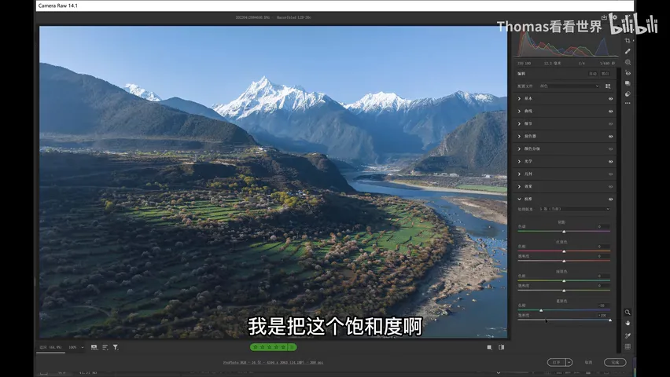The width and height of the screenshot is (670, 377).
Task: Click the blue primary hue value field -50
Action: pos(602,306)
